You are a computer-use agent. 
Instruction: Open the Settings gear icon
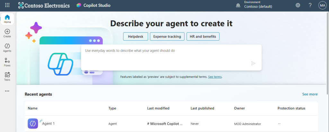298,5
